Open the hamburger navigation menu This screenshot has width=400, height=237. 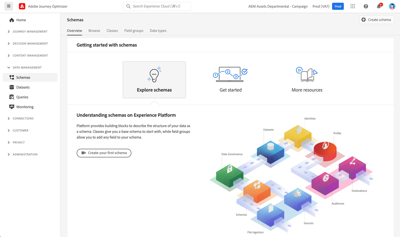click(x=9, y=6)
